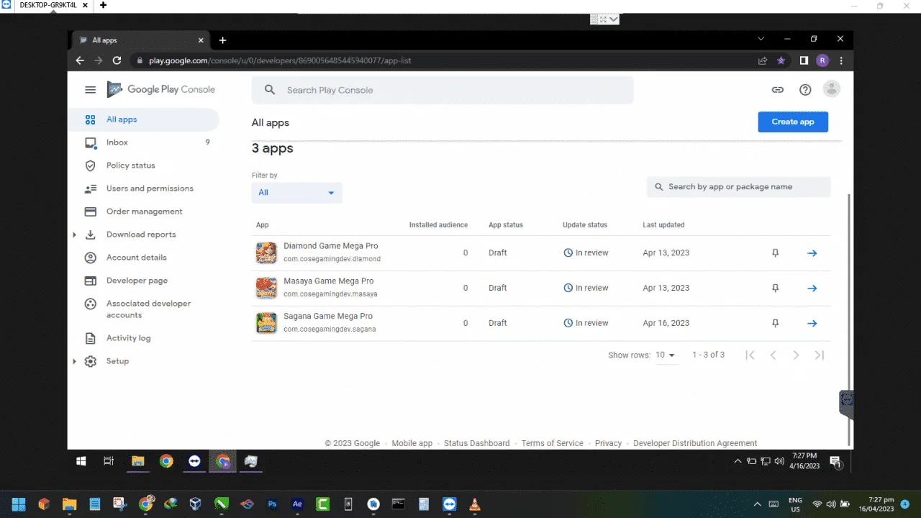Go to previous page of app list
921x518 pixels.
773,355
